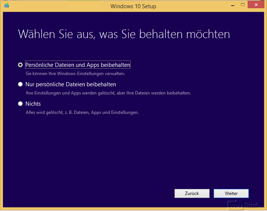Click text 'Ihre Einstellungen und Apps werden gelöscht'
This screenshot has width=267, height=211.
click(70, 93)
